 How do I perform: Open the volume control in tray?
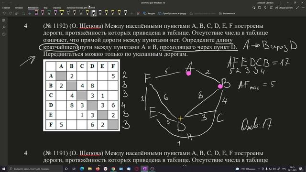click(x=274, y=169)
